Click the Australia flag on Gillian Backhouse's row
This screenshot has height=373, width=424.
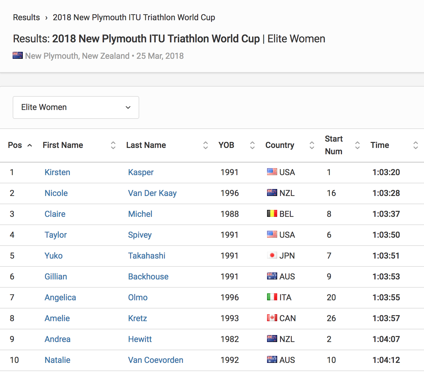pos(271,276)
